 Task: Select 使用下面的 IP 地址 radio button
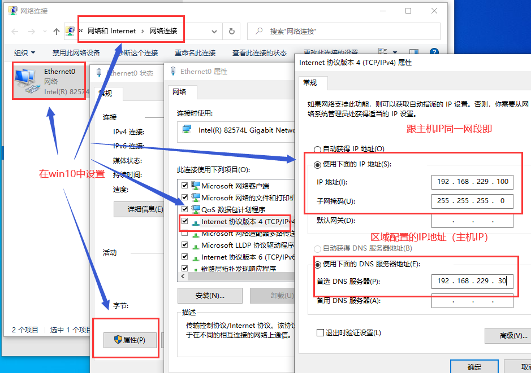tap(317, 165)
